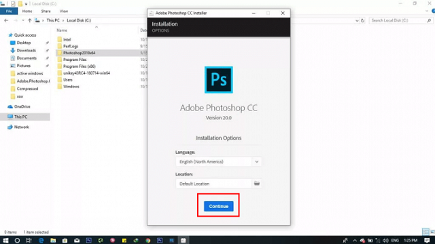Open File Explorer from the taskbar
435x244 pixels.
pyautogui.click(x=53, y=241)
